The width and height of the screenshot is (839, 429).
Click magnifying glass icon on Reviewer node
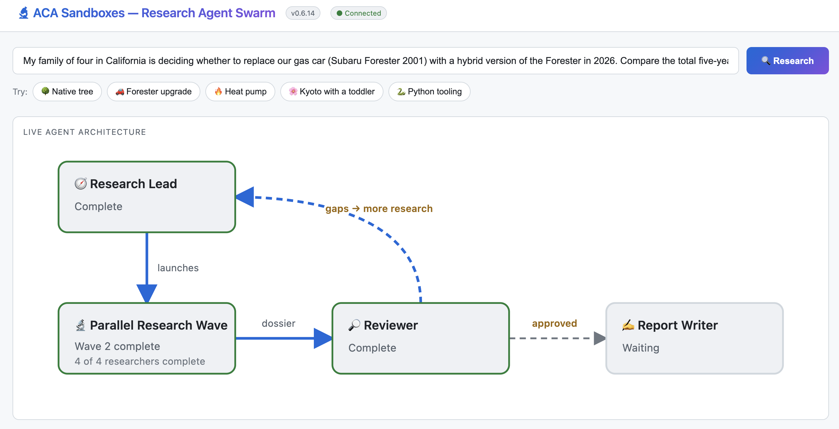[354, 325]
